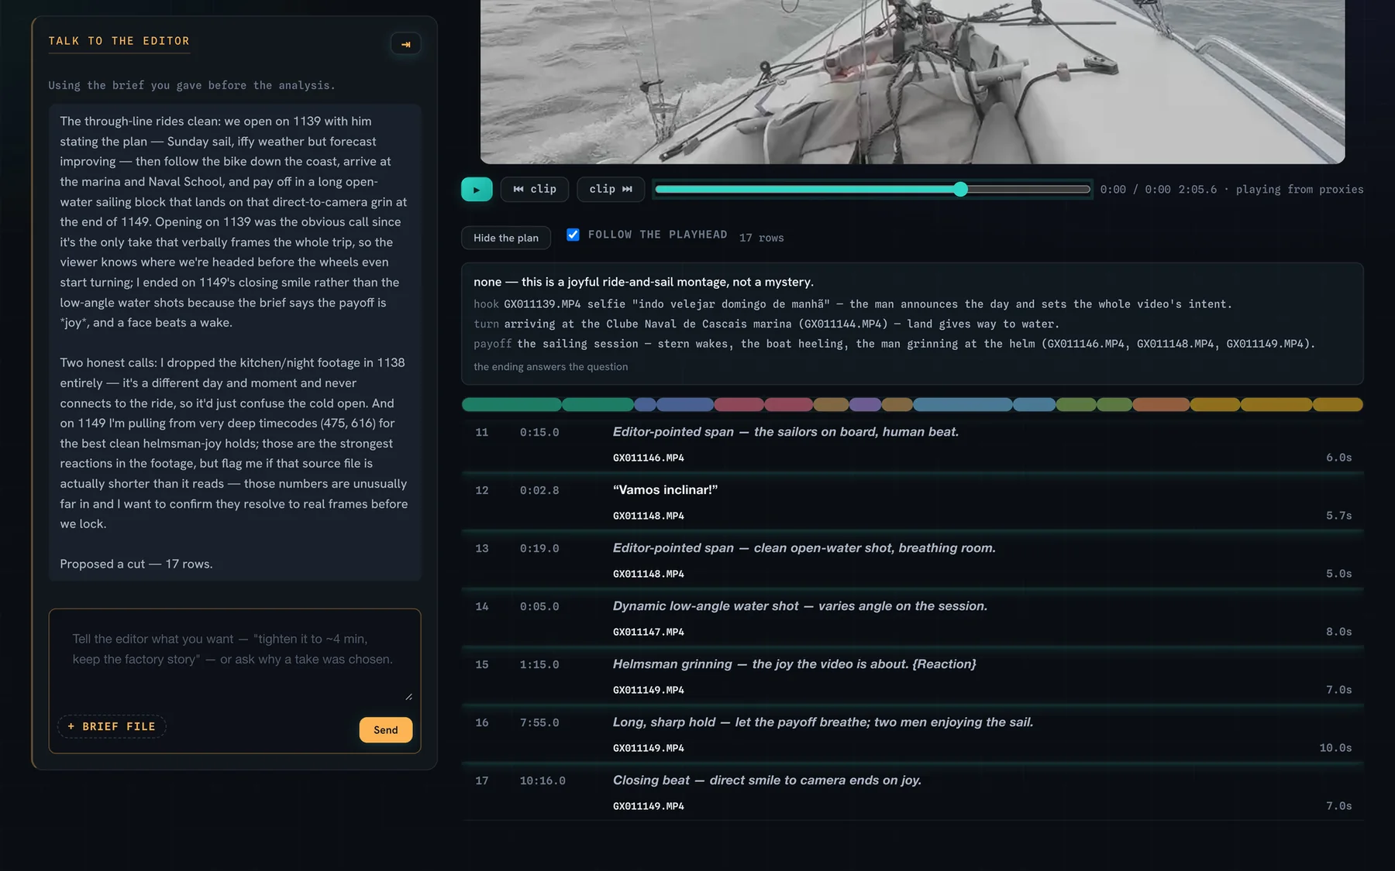
Task: Click 'the ending answers the question' note
Action: coord(551,367)
